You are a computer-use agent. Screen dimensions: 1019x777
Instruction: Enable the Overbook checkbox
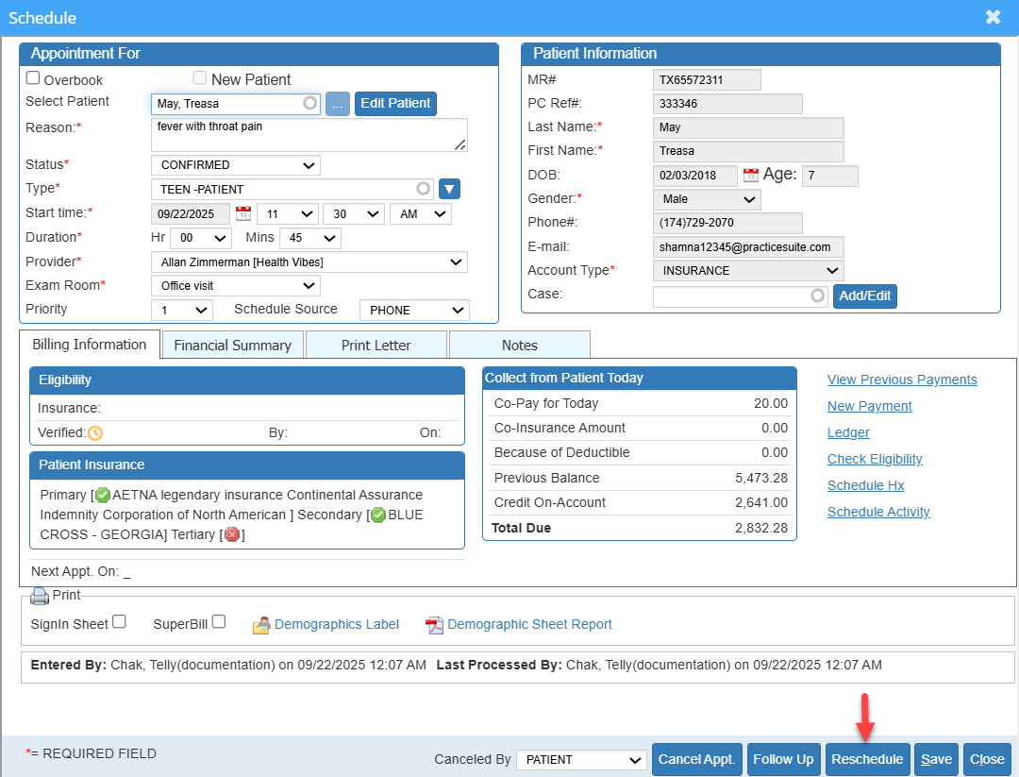pyautogui.click(x=33, y=79)
